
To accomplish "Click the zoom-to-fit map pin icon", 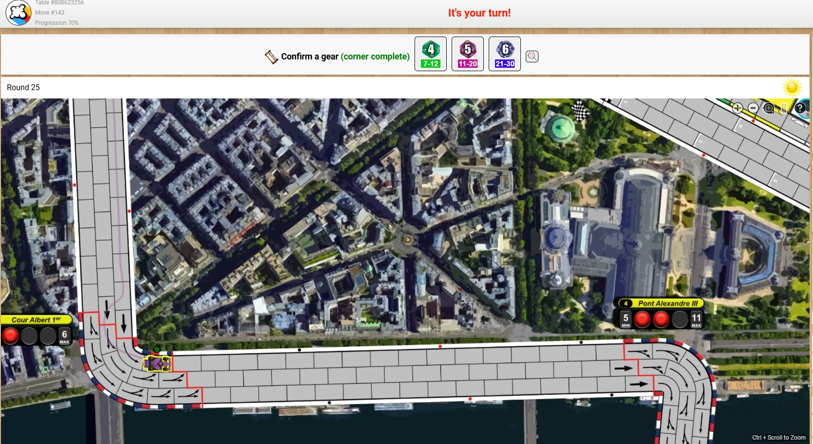I will [x=769, y=108].
